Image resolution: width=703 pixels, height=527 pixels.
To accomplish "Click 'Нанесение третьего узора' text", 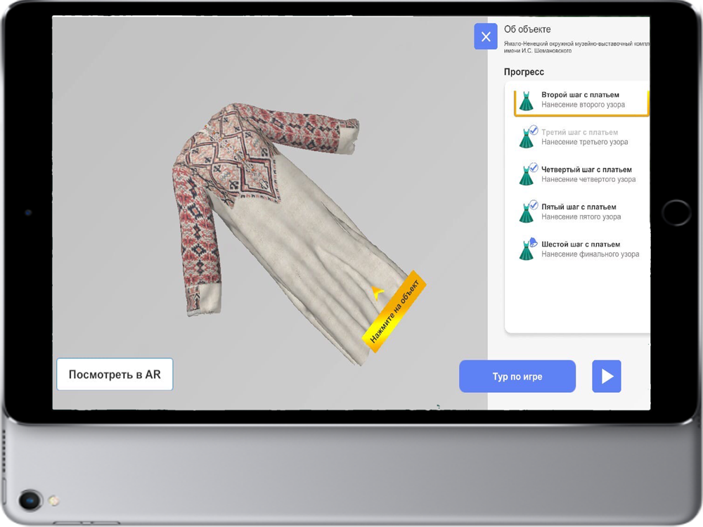I will (x=585, y=142).
